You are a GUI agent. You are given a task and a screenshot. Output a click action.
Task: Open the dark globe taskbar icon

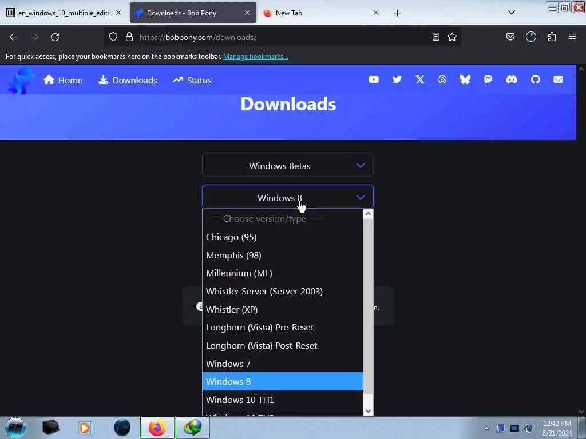[122, 428]
